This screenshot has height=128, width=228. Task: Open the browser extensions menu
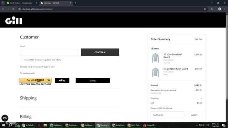coord(212,9)
